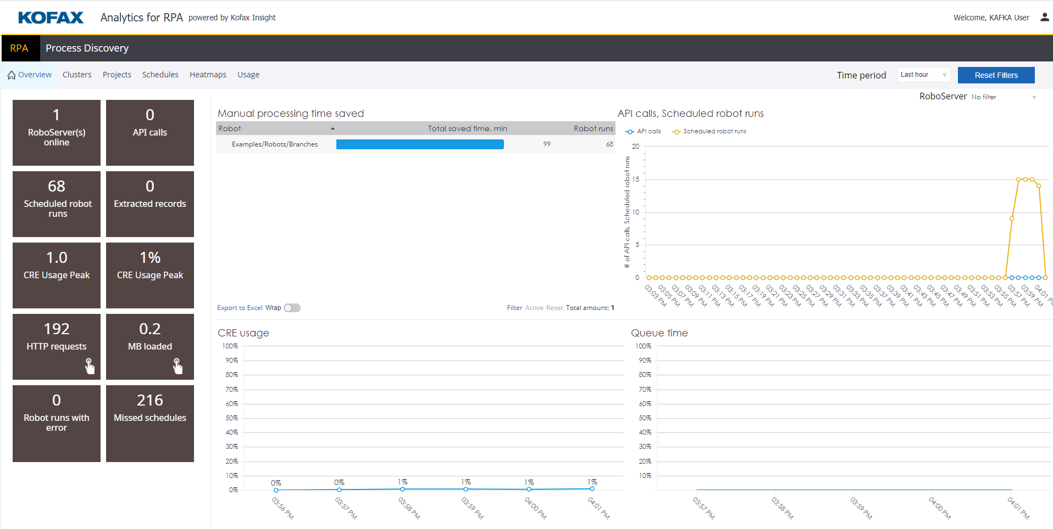1053x529 pixels.
Task: Enable the Wrap toggle switch
Action: tap(292, 308)
